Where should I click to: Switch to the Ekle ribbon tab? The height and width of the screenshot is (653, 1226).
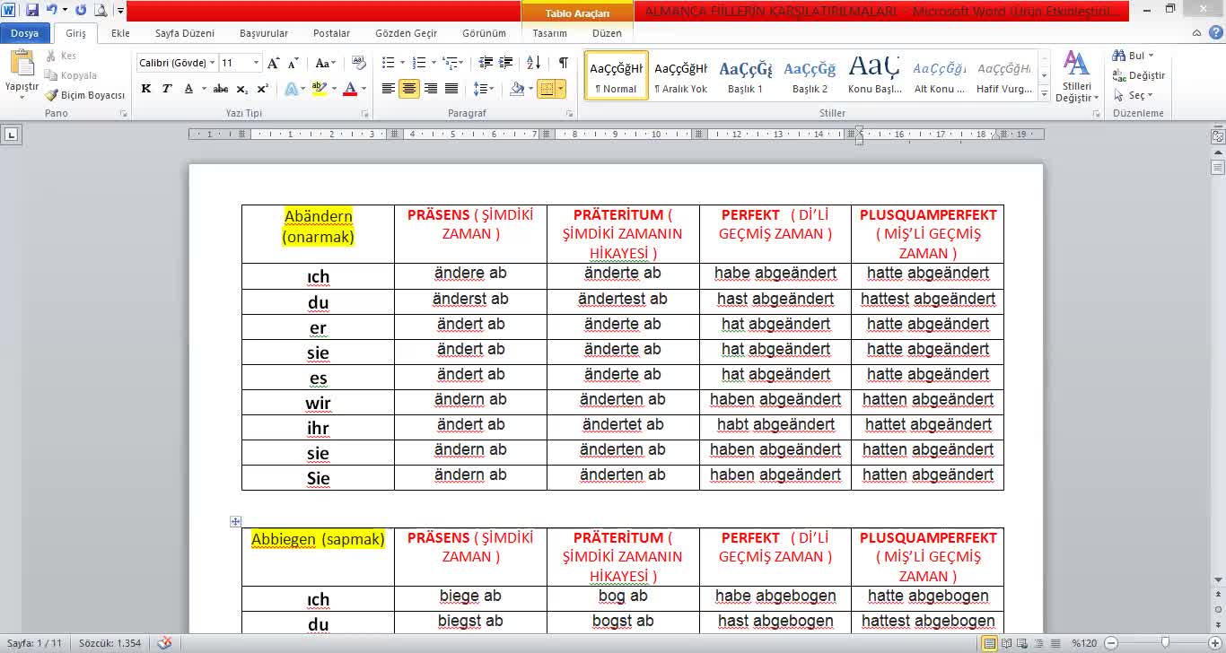point(120,33)
